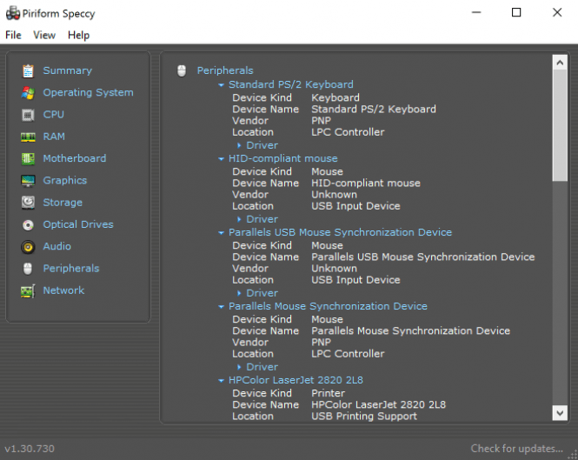Click the mouse icon beside Peripherals heading
Viewport: 578px width, 460px height.
click(x=182, y=70)
